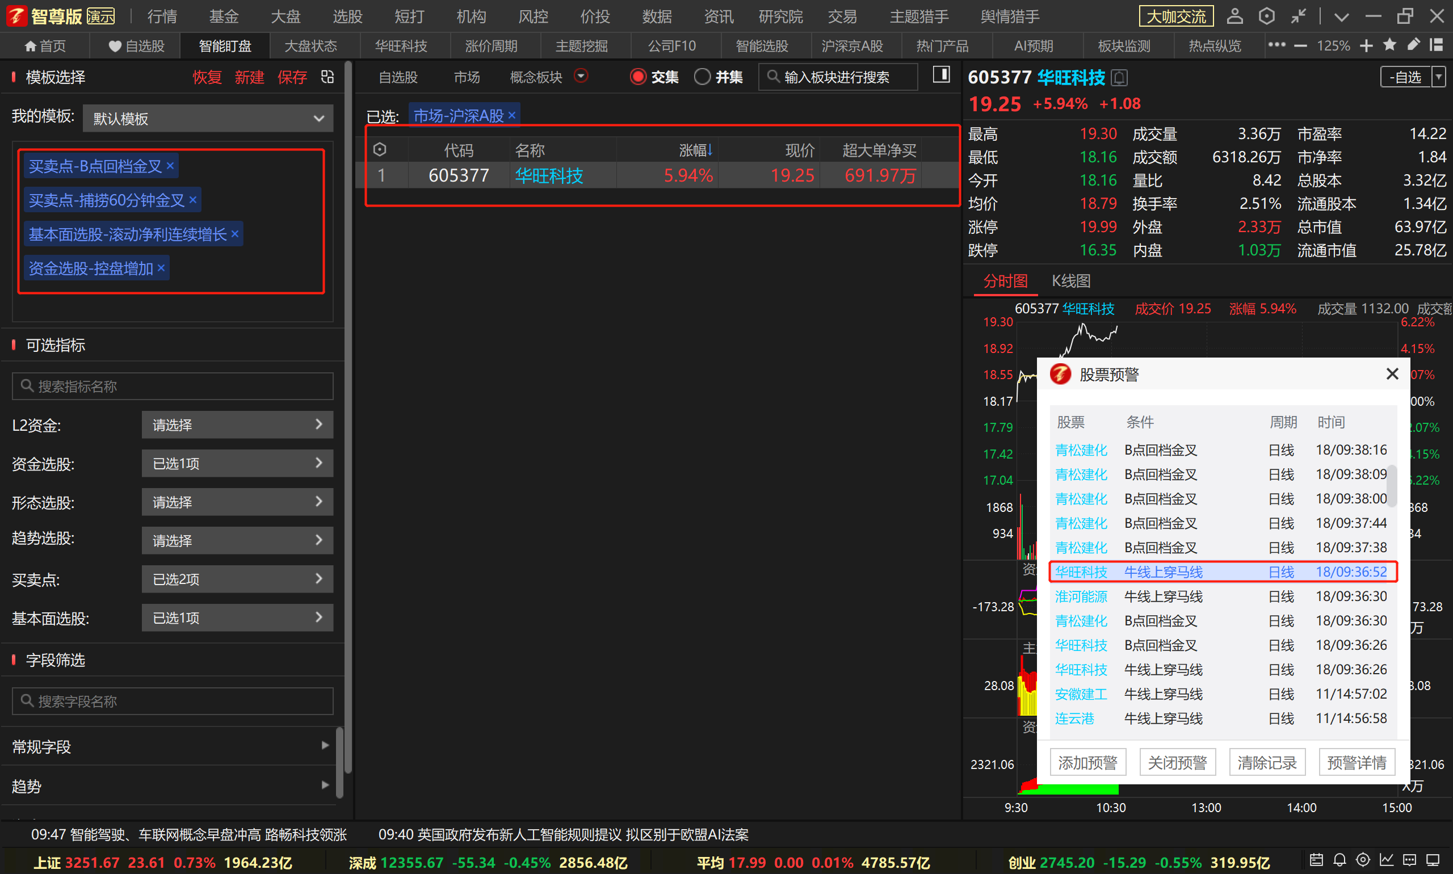Viewport: 1453px width, 874px height.
Task: Click the 关闭预警 button
Action: pos(1177,763)
